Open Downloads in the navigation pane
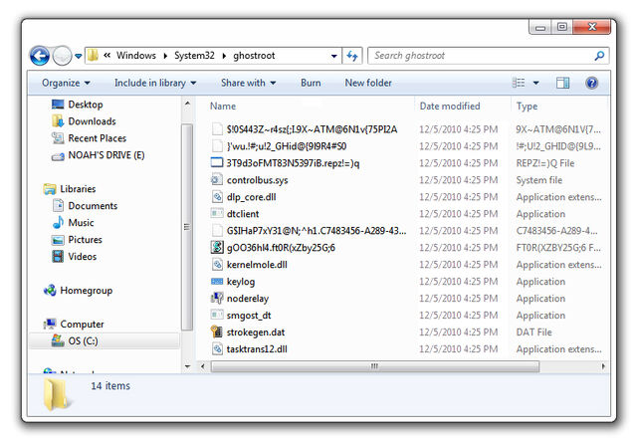Viewport: 637px width, 441px height. pos(84,121)
